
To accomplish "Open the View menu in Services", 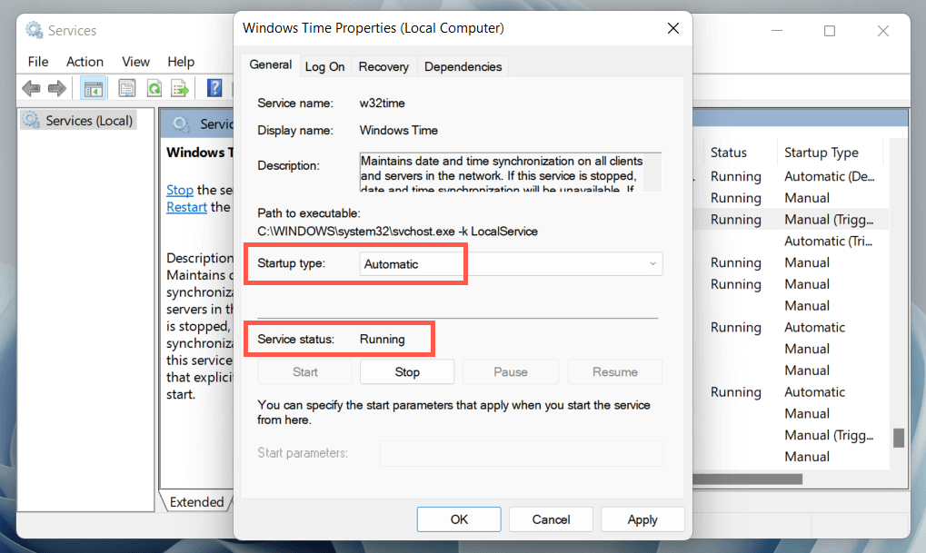I will (x=135, y=62).
